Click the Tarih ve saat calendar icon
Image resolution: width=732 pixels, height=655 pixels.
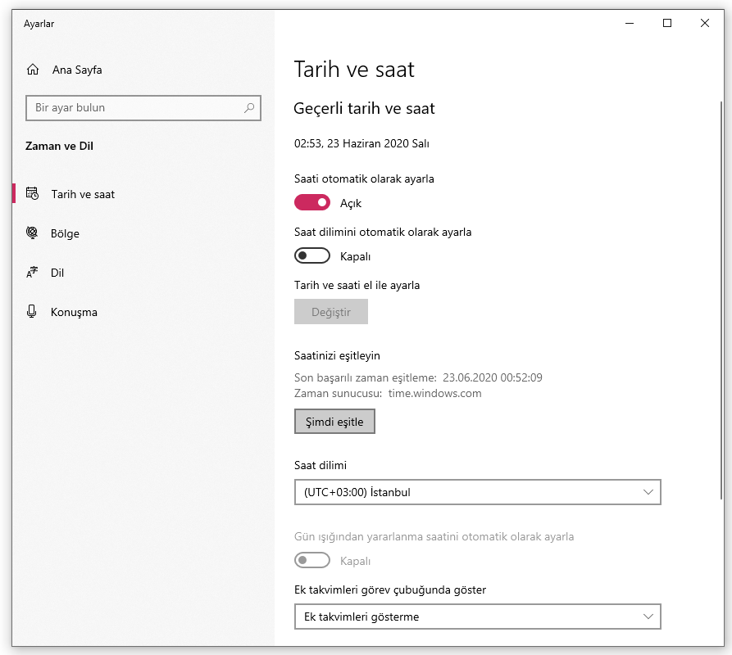[33, 194]
